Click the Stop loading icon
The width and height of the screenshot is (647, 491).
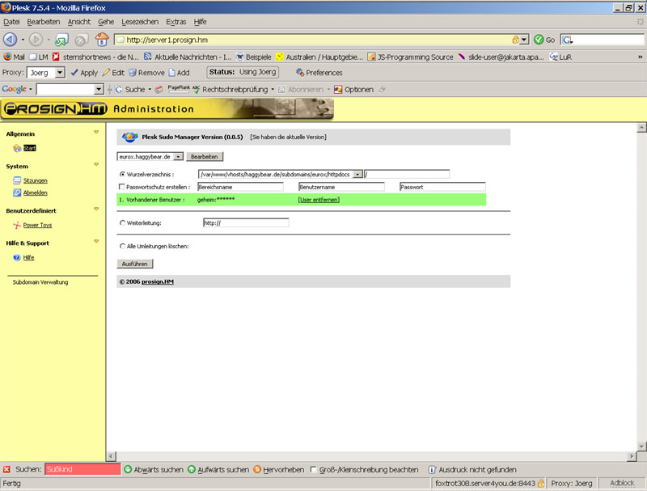coord(81,40)
